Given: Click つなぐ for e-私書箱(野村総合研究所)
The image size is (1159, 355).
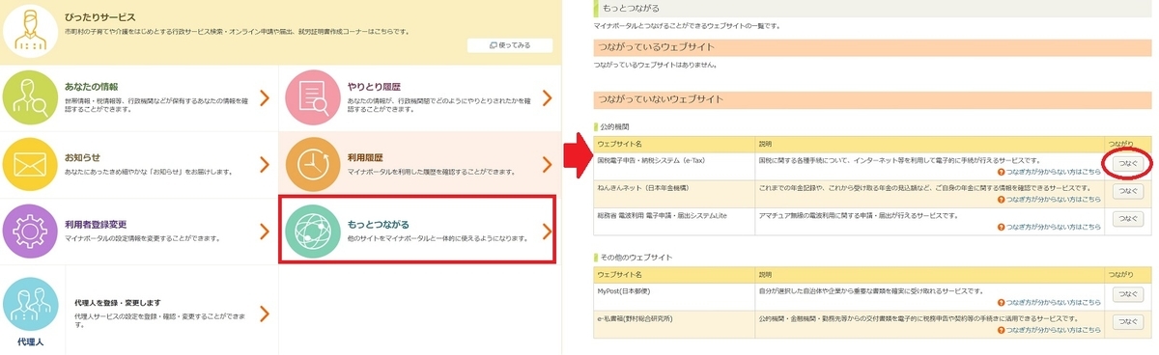Looking at the screenshot, I should click(1127, 322).
